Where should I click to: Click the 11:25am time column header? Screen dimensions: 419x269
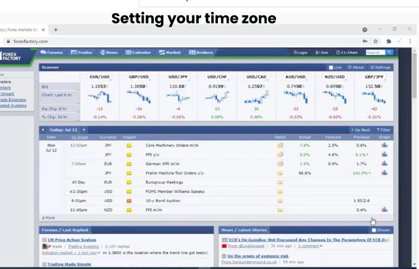point(80,137)
